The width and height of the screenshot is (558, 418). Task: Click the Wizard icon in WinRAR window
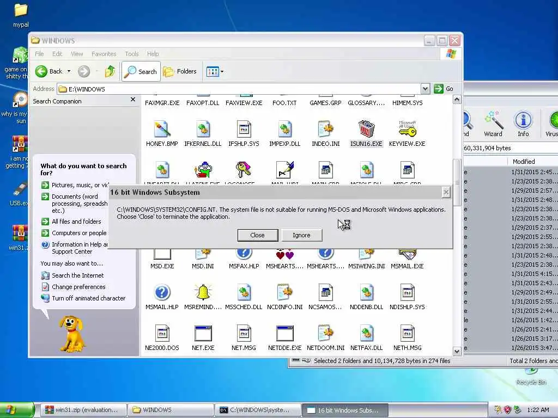click(x=493, y=124)
